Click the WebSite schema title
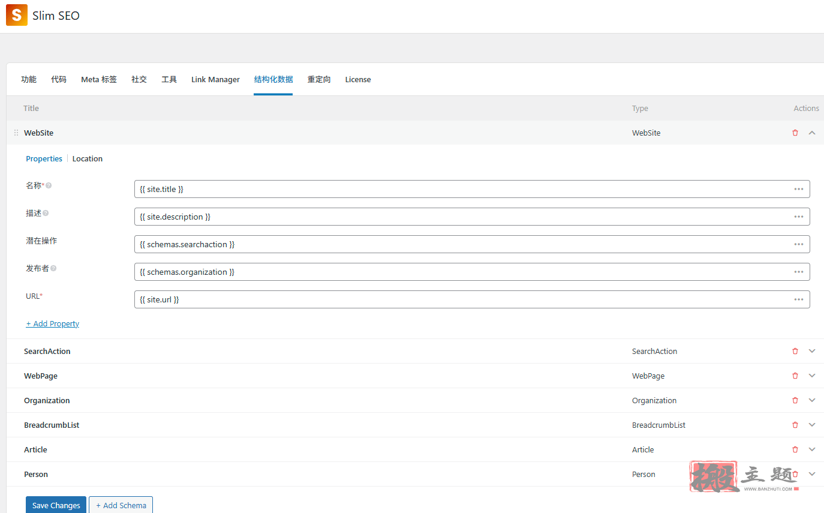Image resolution: width=824 pixels, height=513 pixels. point(38,133)
